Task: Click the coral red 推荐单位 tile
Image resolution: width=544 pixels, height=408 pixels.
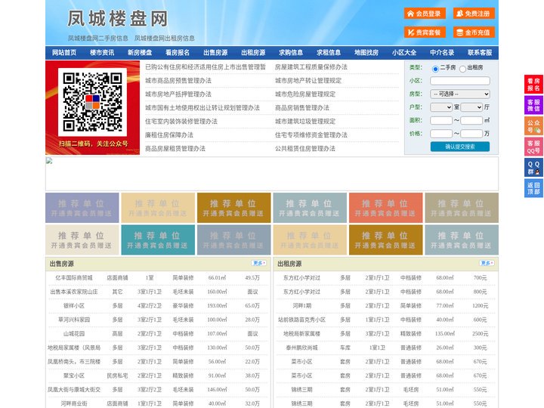Action: pyautogui.click(x=386, y=208)
